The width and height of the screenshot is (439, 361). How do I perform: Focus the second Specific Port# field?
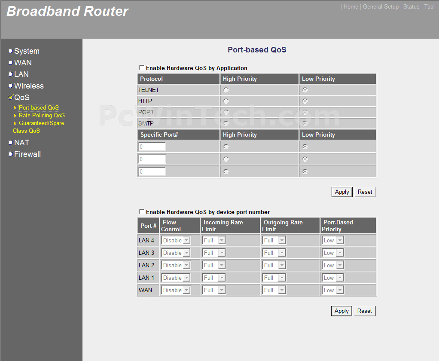[x=152, y=159]
